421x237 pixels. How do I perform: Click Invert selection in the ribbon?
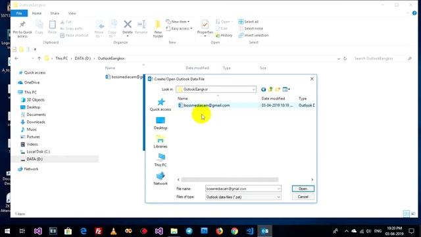click(x=253, y=35)
